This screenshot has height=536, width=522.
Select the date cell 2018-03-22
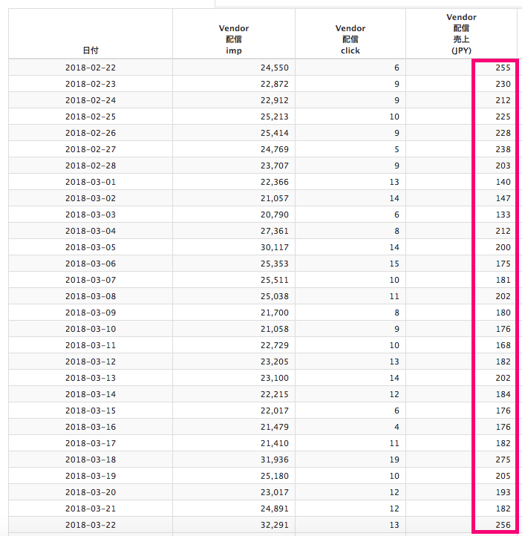coord(91,525)
